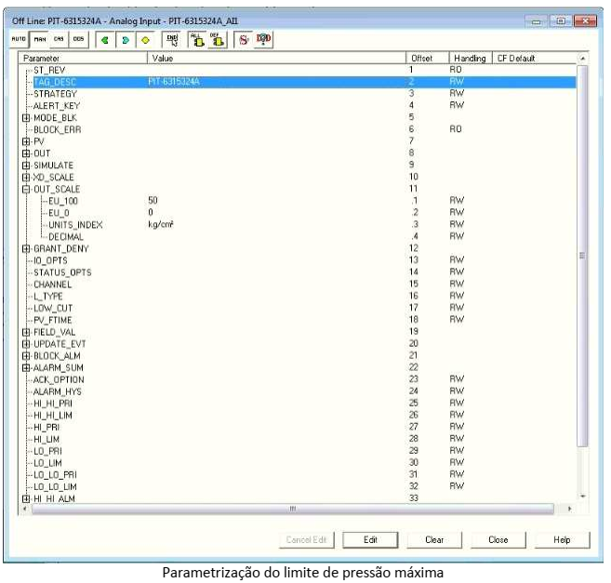Expand the SIMULATE tree node
This screenshot has width=611, height=583.
point(26,166)
